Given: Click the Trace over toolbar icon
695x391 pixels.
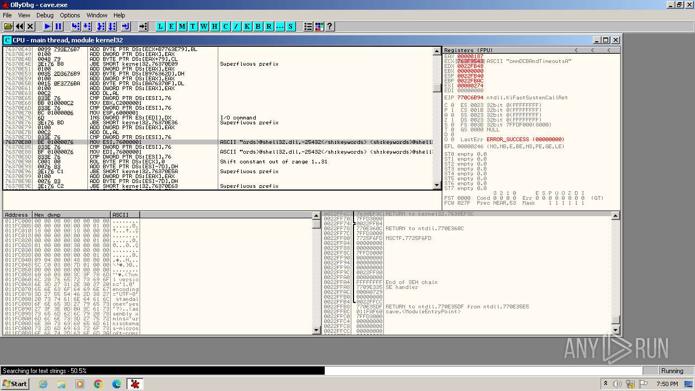Looking at the screenshot, I should pos(112,26).
